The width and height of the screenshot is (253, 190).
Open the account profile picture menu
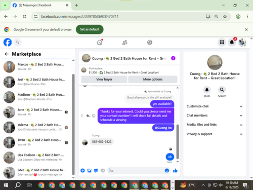[x=242, y=42]
